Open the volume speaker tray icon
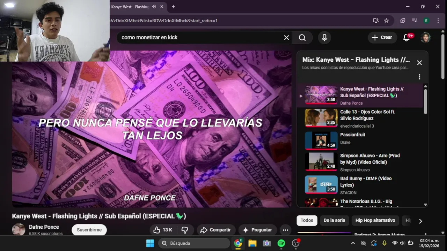Image resolution: width=447 pixels, height=251 pixels. [x=402, y=243]
